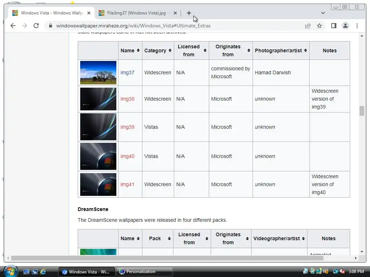Click the horizontal scroll right arrow
Image resolution: width=370 pixels, height=277 pixels.
[x=356, y=258]
